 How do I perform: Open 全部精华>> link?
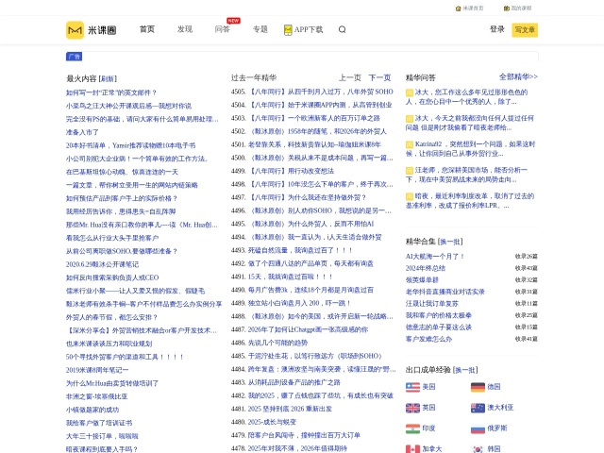click(x=518, y=77)
